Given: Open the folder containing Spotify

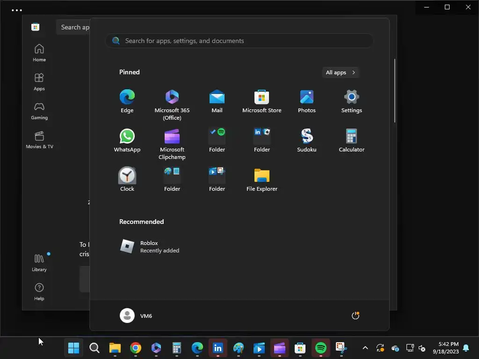Looking at the screenshot, I should pos(217,140).
